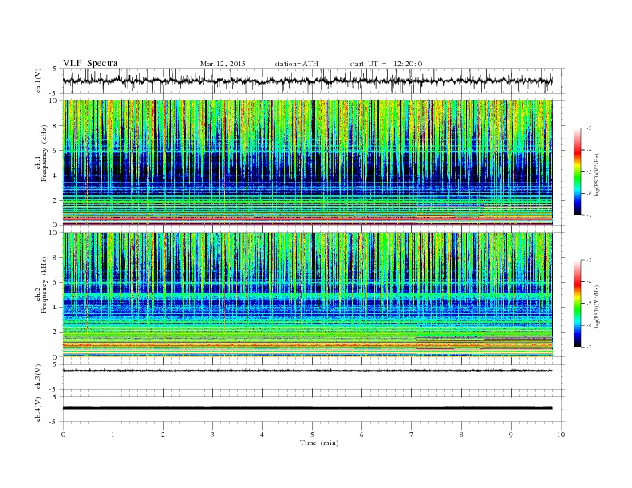Image resolution: width=632 pixels, height=488 pixels.
Task: Click the "VLF Spectra" plot title
Action: click(x=90, y=63)
